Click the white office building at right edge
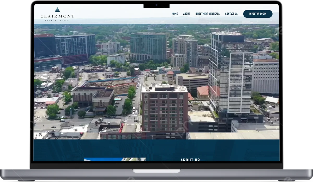 [x=265, y=76]
